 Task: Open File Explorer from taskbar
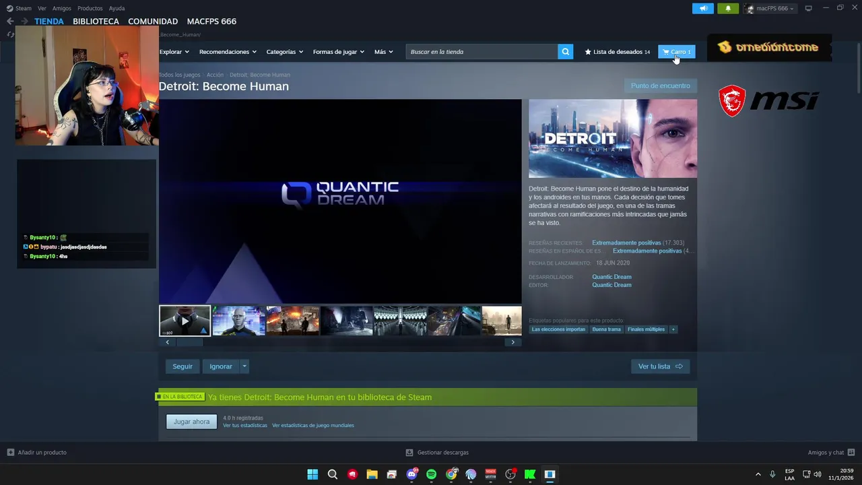tap(372, 474)
